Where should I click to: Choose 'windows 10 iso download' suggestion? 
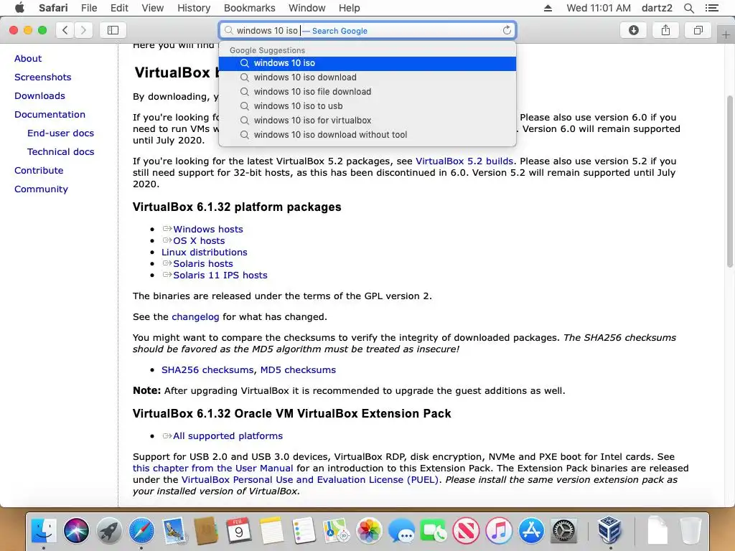pos(367,77)
